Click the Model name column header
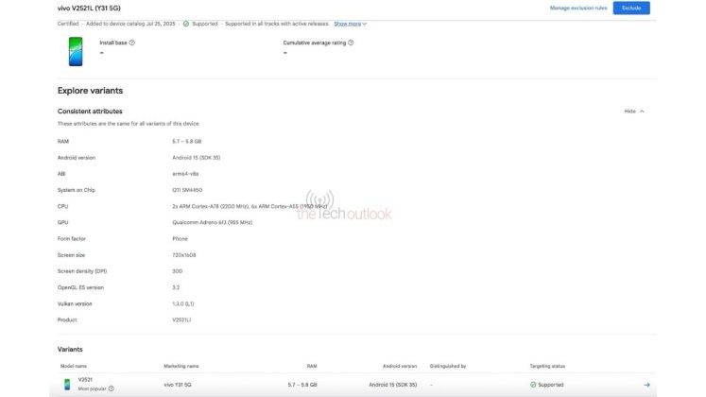The height and width of the screenshot is (397, 706). coord(72,365)
